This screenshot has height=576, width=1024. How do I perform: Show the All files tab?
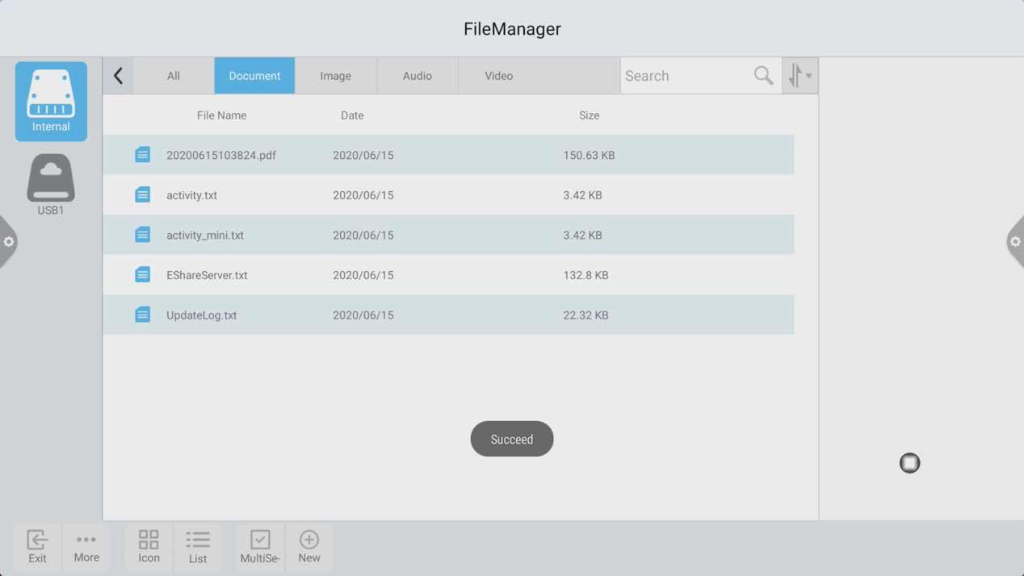(x=174, y=76)
